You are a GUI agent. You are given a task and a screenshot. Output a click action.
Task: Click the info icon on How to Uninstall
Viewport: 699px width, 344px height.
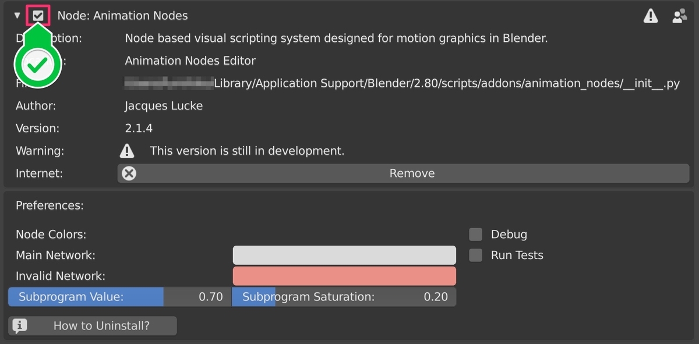(x=20, y=326)
